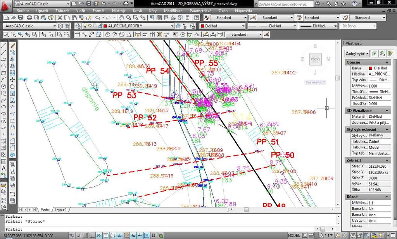Viewport: 397px width, 239px height.
Task: Open the Žádný výběr selection dropdown
Action: [x=357, y=53]
